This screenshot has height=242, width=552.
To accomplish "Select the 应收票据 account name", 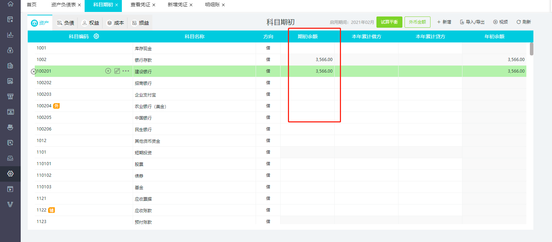I will [x=143, y=199].
